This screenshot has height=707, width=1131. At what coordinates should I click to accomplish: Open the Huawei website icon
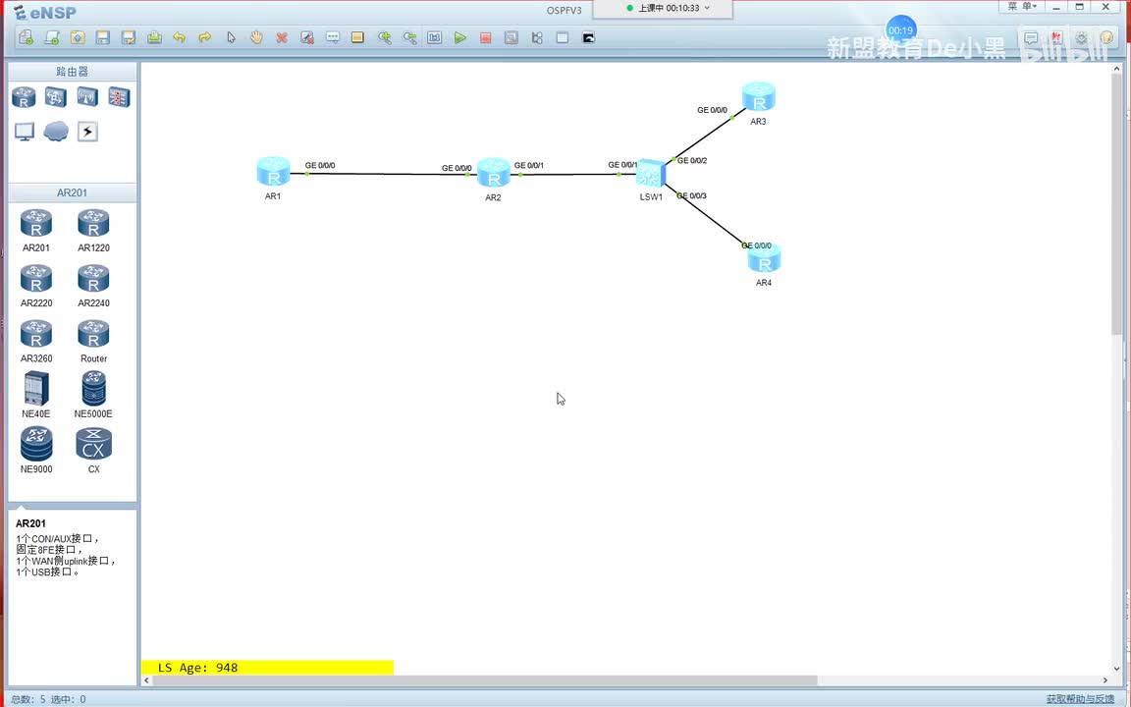coord(1056,37)
